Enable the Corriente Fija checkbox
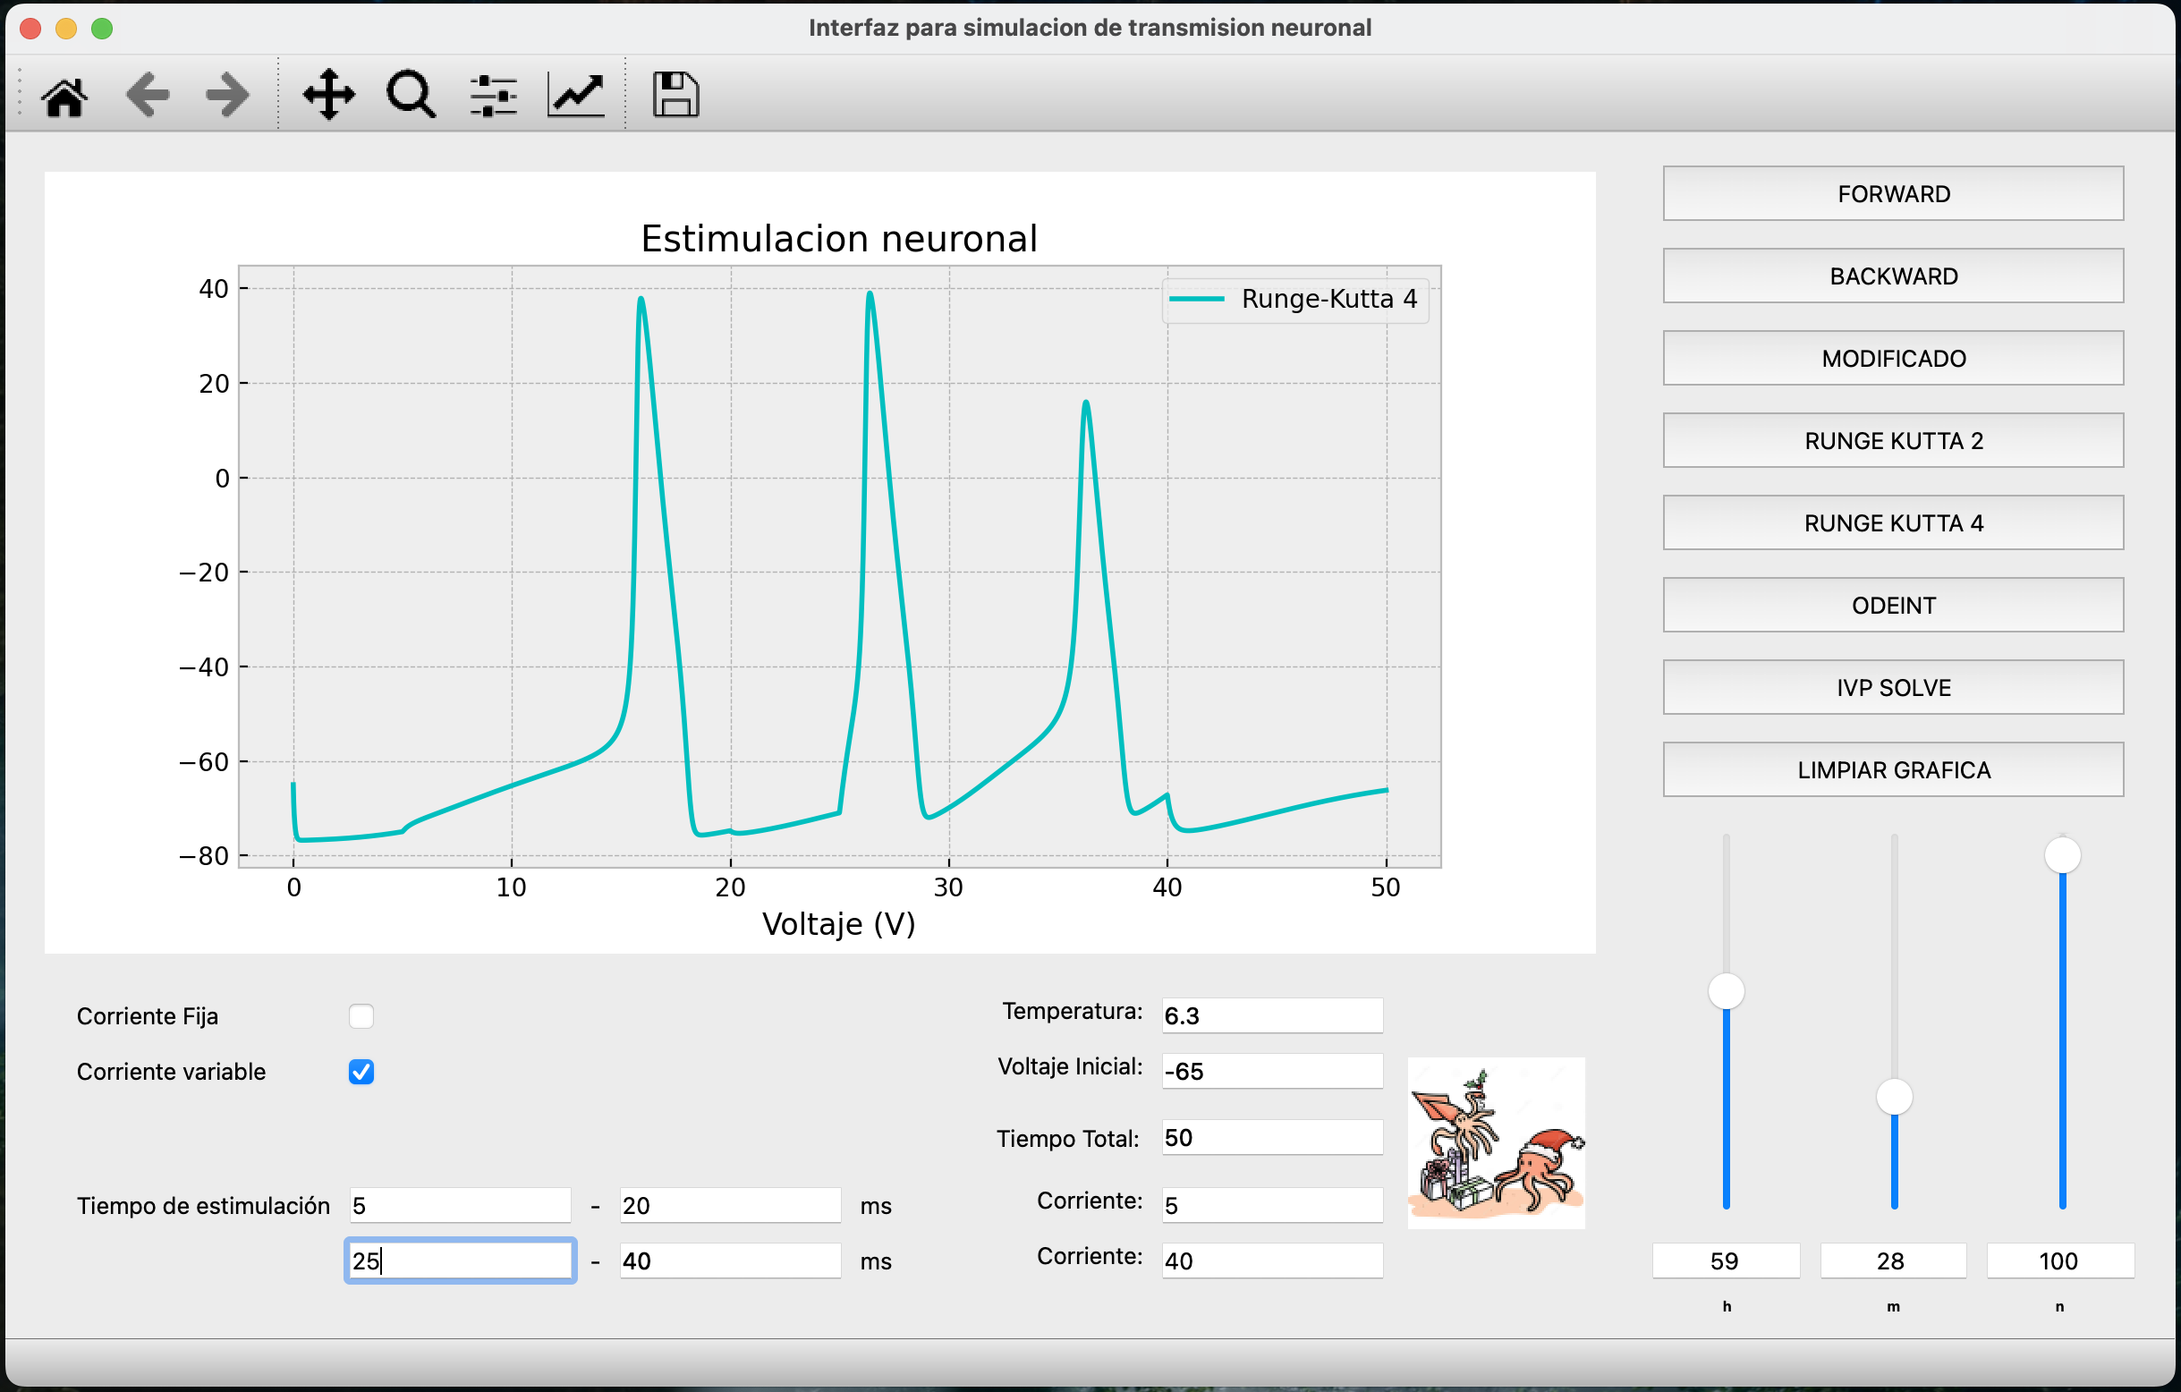 pos(361,1015)
